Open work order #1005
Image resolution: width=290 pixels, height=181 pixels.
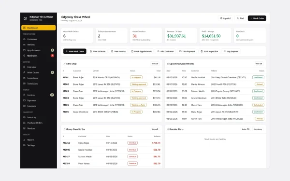click(111, 105)
